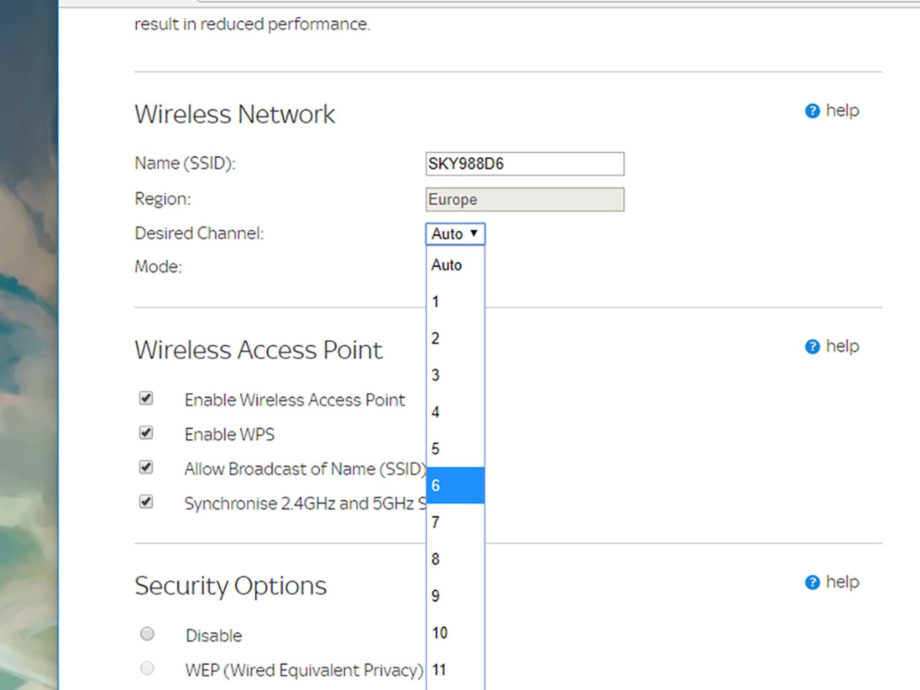The width and height of the screenshot is (920, 690).
Task: Pick channel 11 from channel list
Action: coord(454,669)
